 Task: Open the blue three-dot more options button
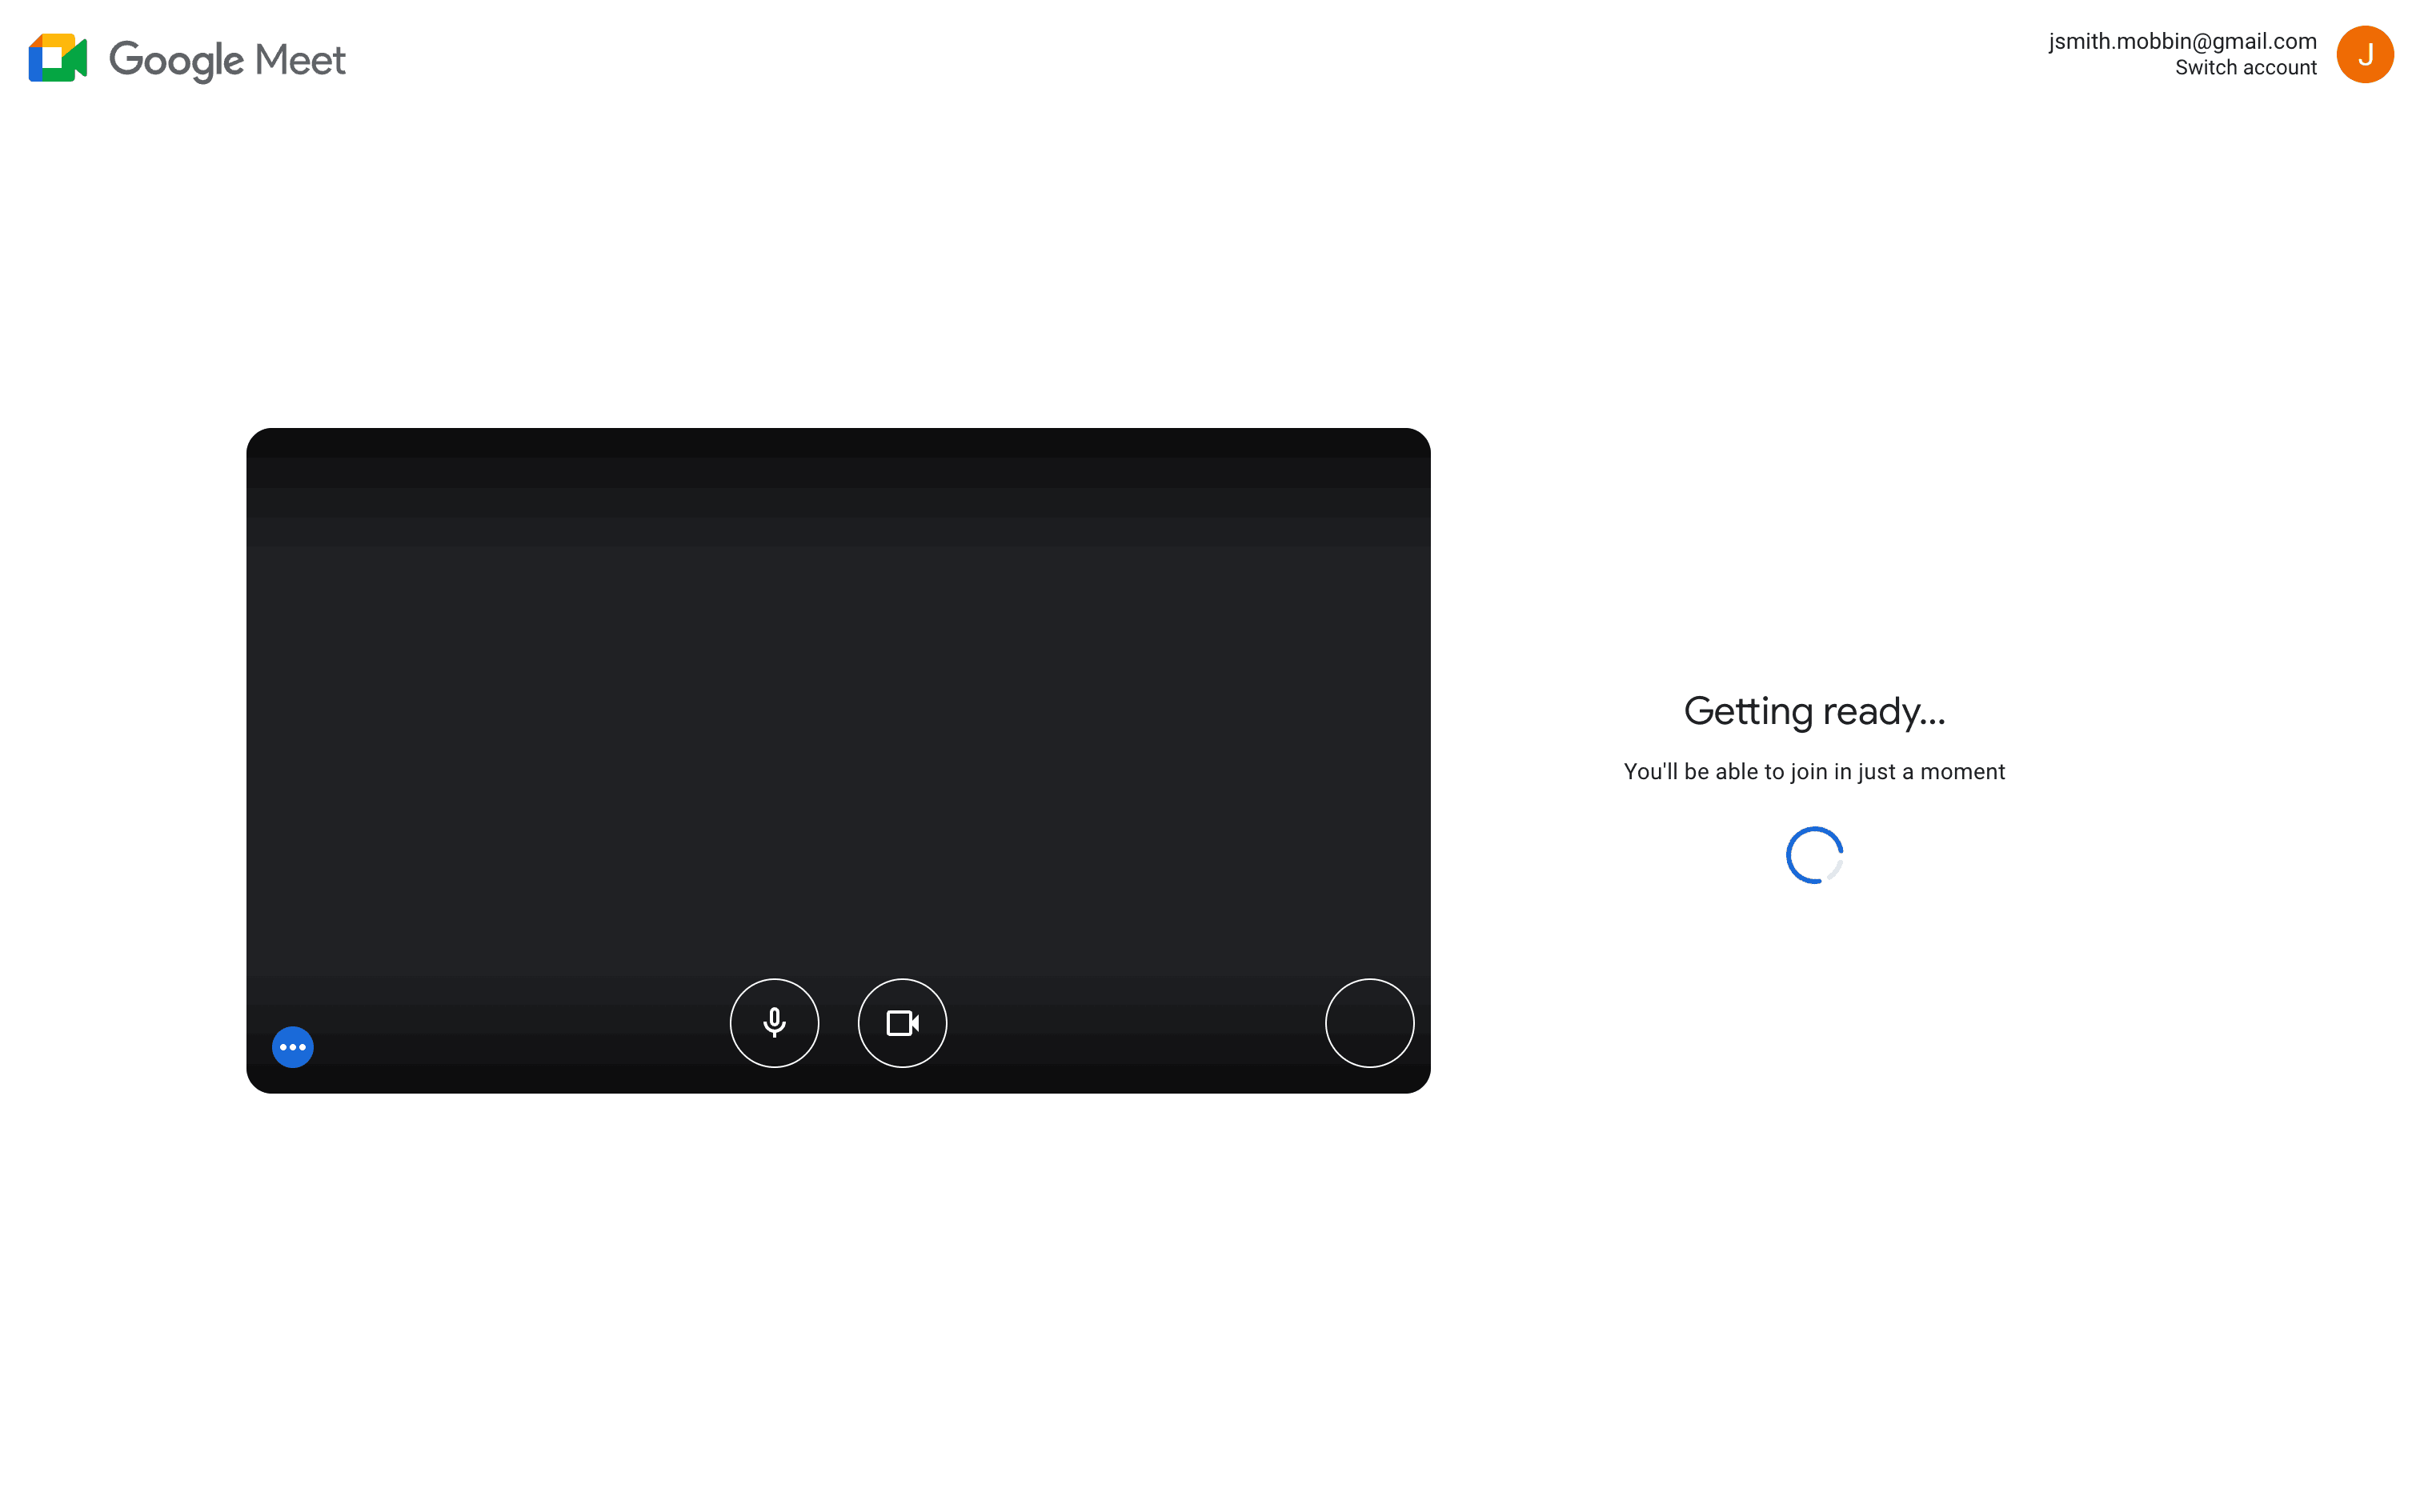click(293, 1047)
